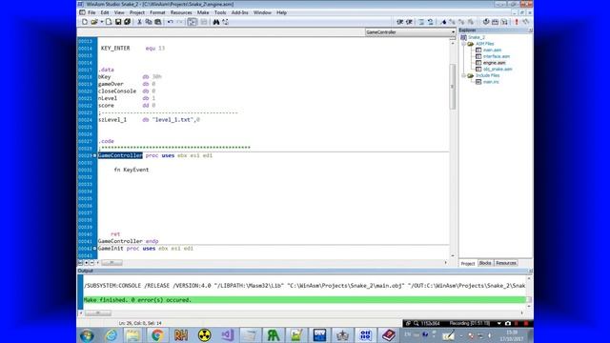Open the Add-Ins menu

239,12
